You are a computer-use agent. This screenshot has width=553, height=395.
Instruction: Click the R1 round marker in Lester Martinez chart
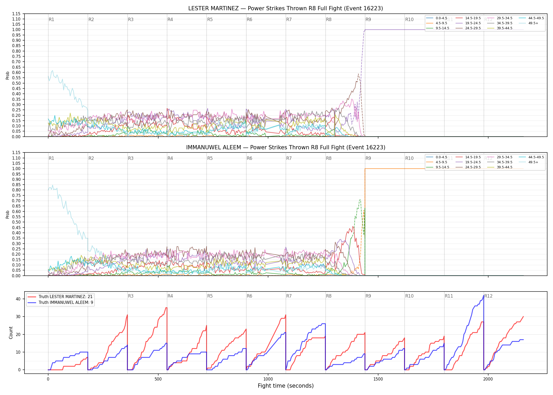coord(51,19)
